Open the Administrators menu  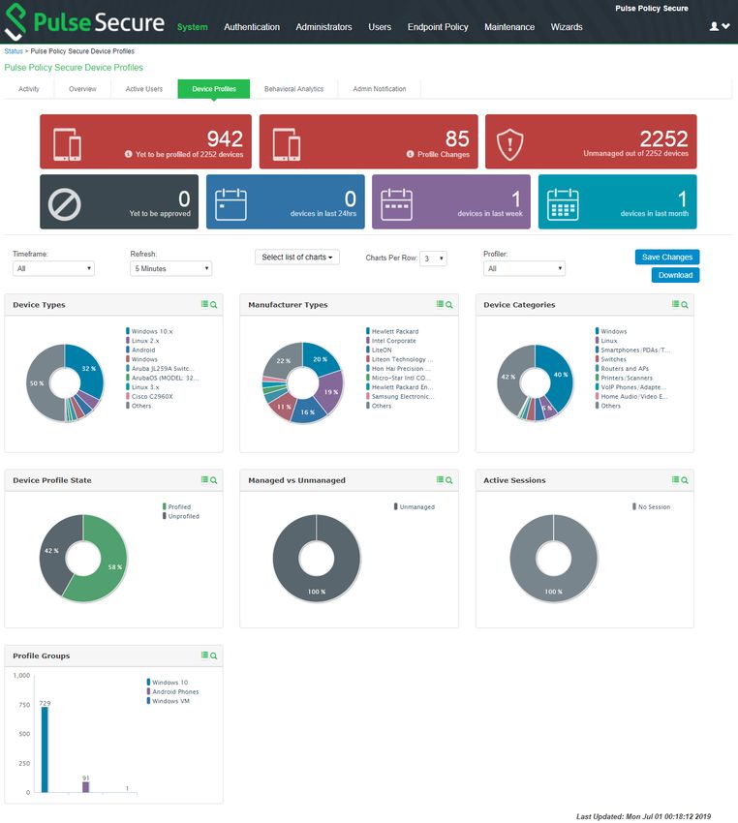point(323,27)
